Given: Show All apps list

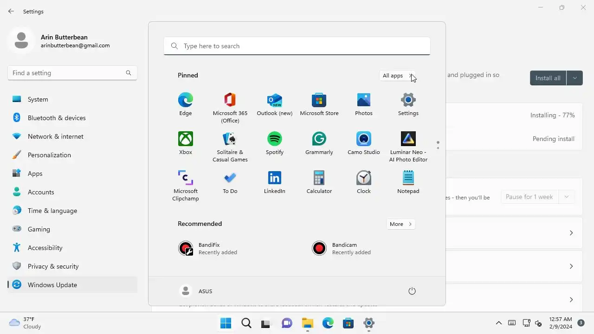Looking at the screenshot, I should (397, 76).
